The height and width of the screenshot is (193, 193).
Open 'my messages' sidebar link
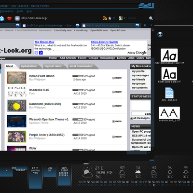(140, 75)
